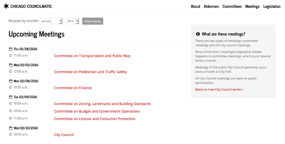The height and width of the screenshot is (144, 285).
Task: Click the calendar icon next to Wed 02/03/2016
Action: click(x=10, y=65)
